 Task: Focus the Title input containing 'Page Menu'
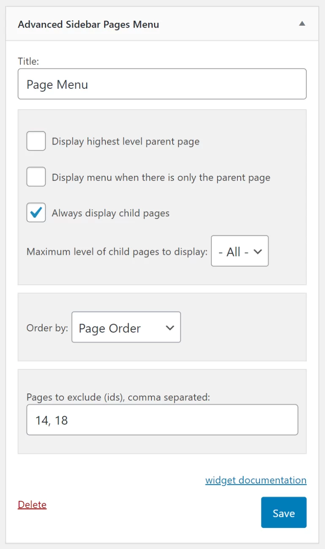(162, 84)
